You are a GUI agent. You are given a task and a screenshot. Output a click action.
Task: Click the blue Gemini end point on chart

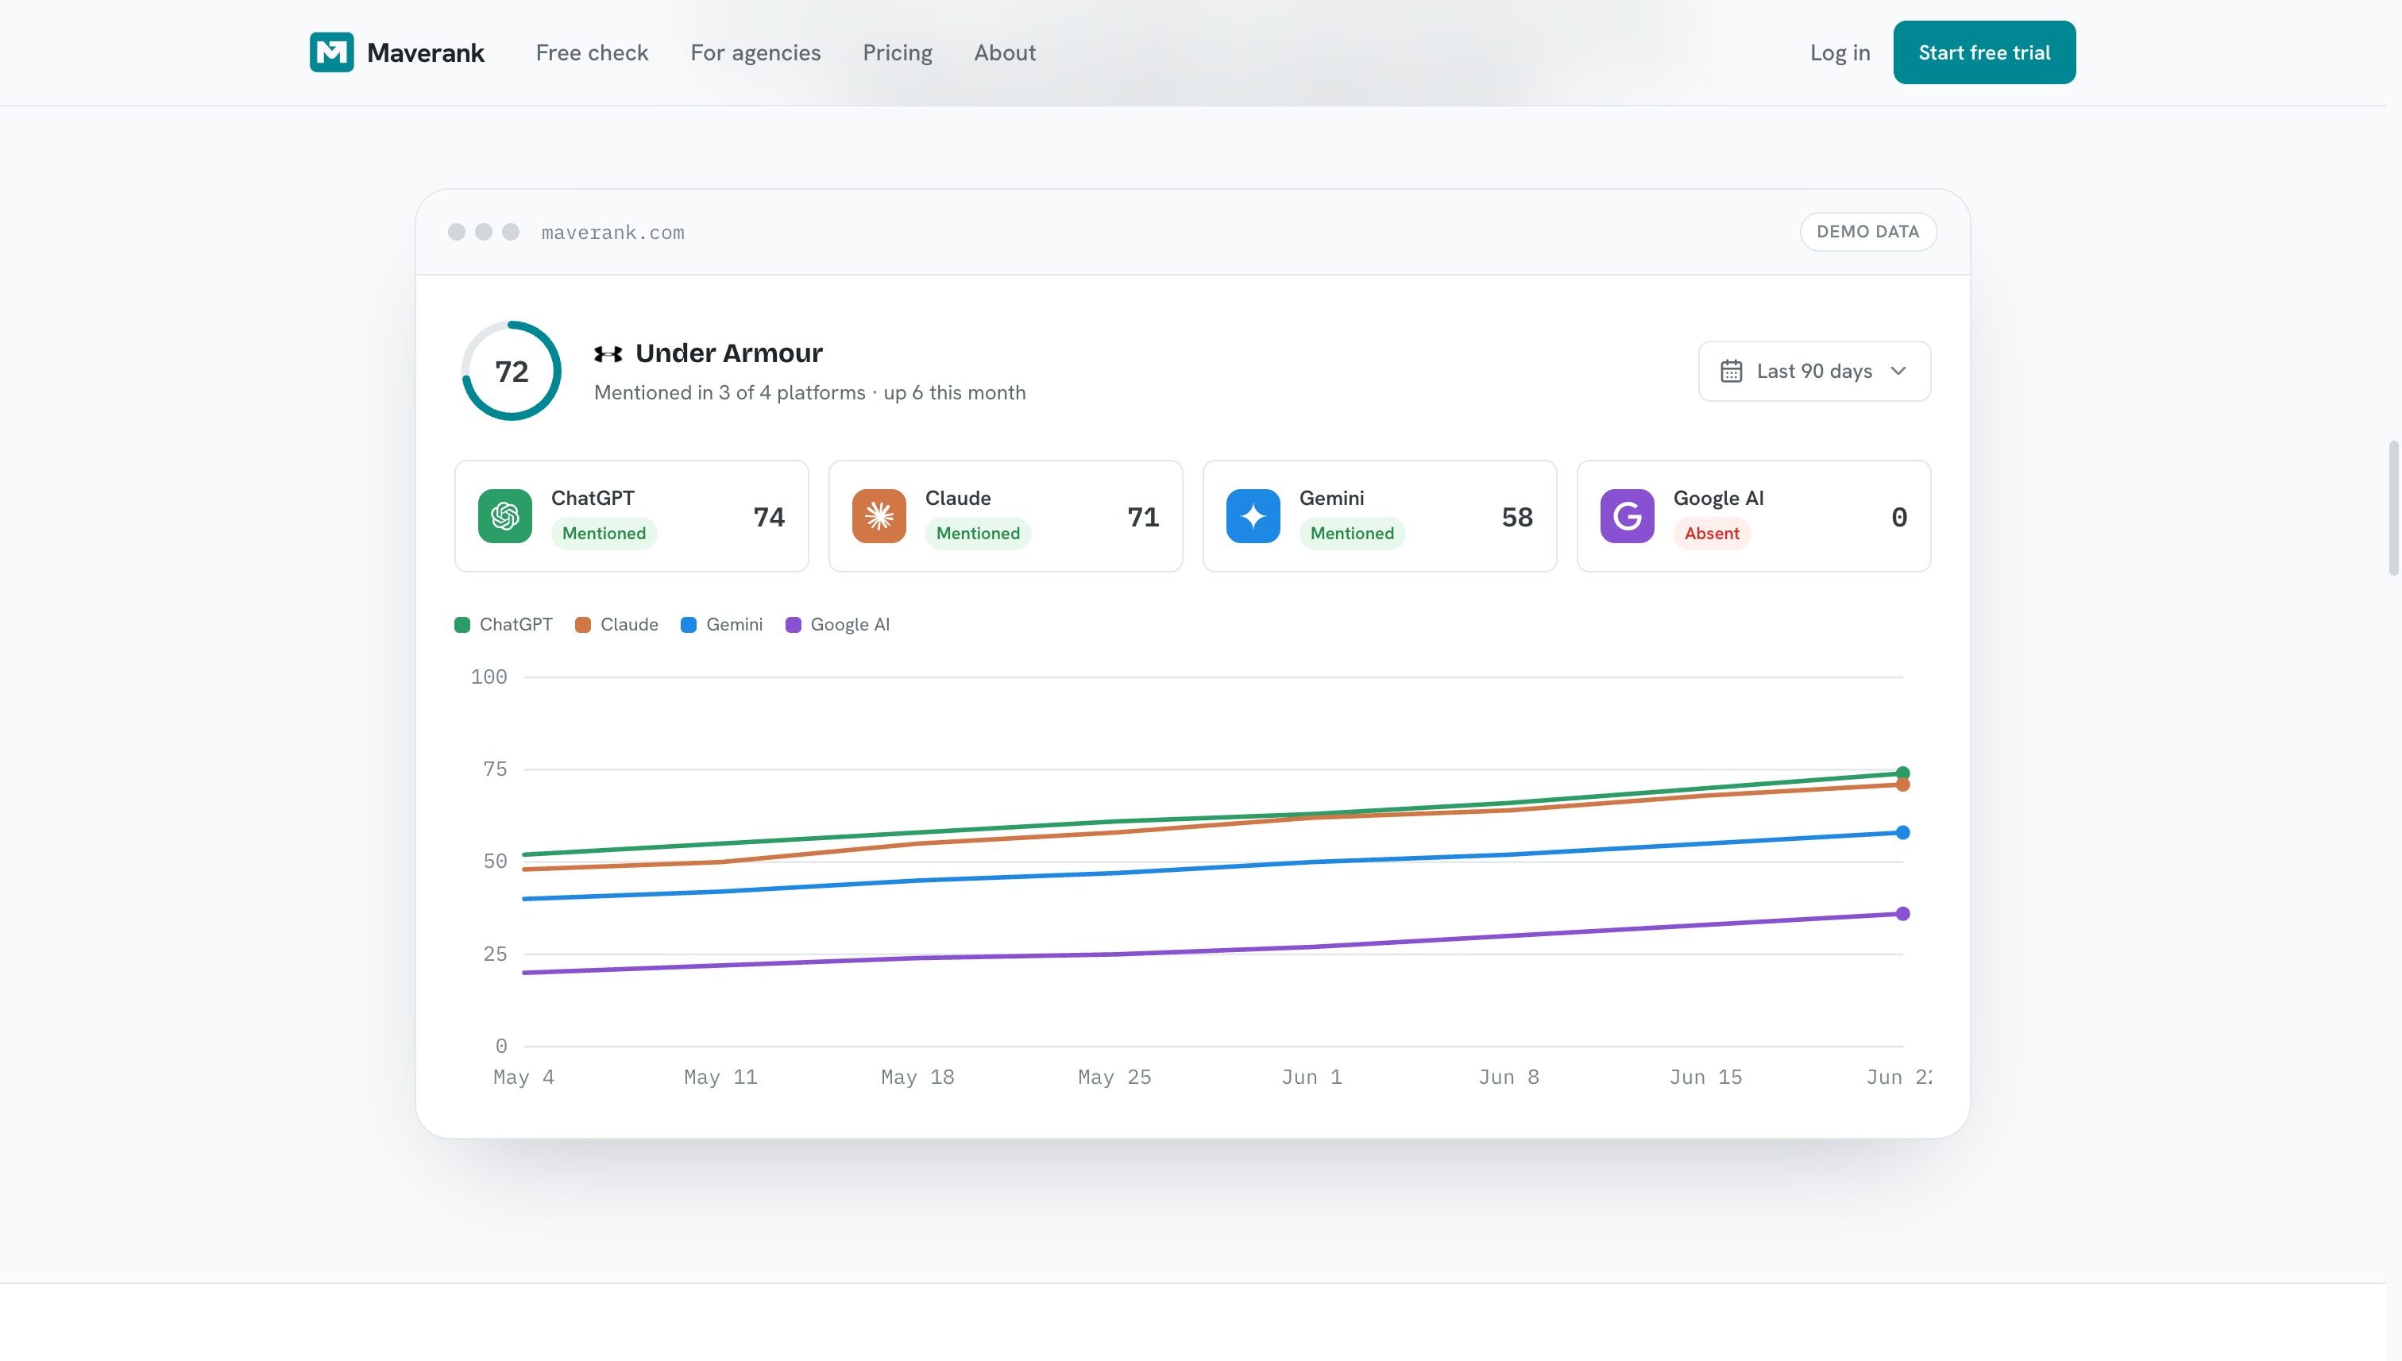(1902, 832)
